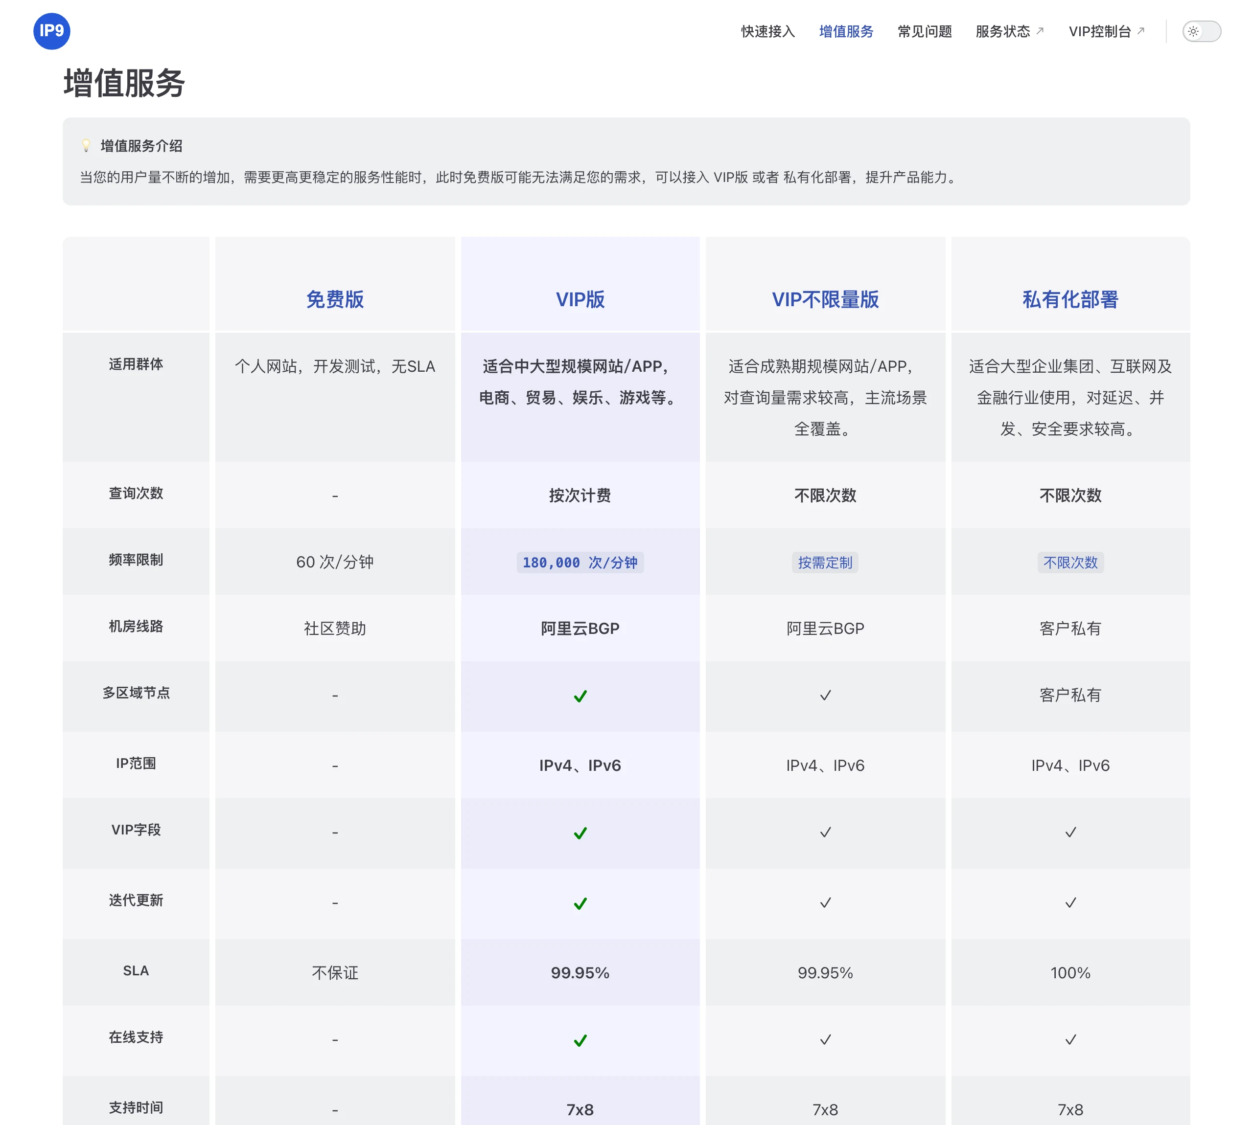Click the 迭代更新 row label
The height and width of the screenshot is (1125, 1253).
136,900
